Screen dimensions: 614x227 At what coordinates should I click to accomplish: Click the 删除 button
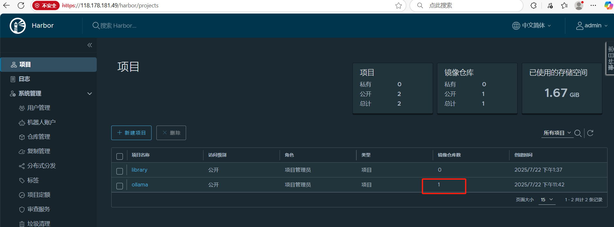[x=171, y=133]
